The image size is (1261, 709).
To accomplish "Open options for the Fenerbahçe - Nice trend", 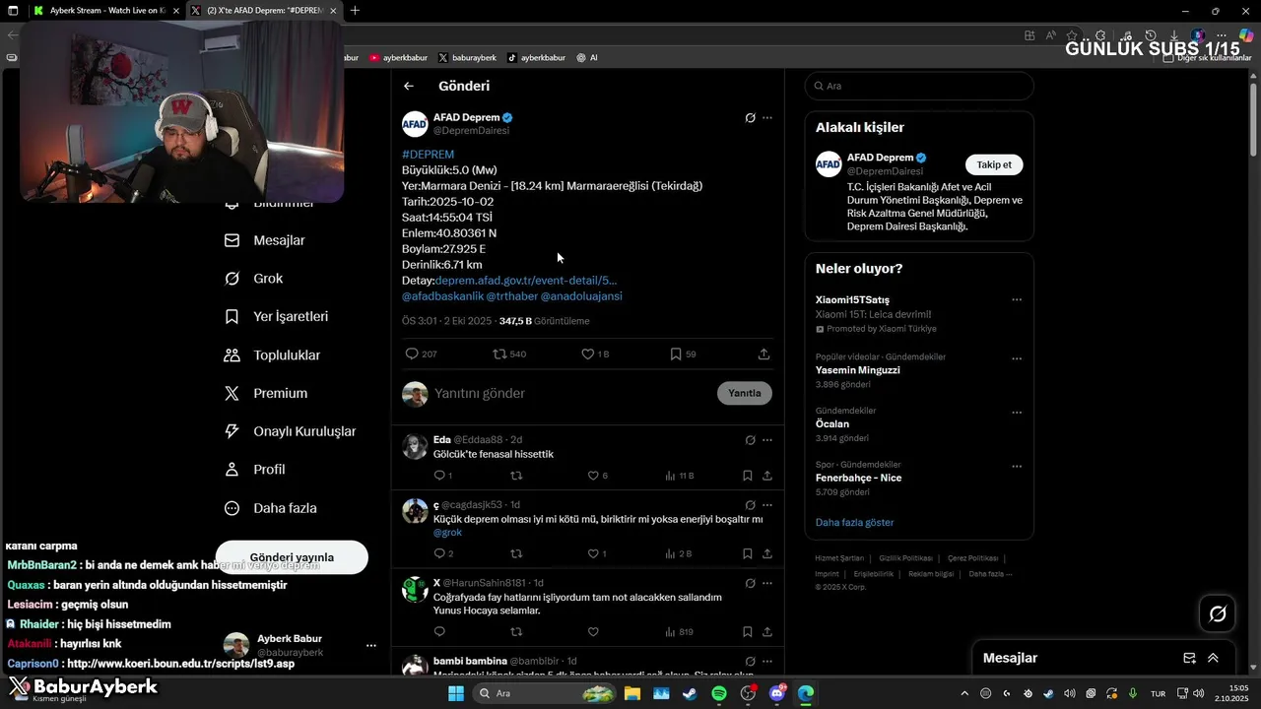I will coord(1017,467).
